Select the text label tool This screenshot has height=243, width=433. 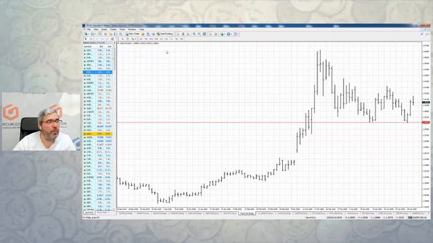[x=128, y=39]
